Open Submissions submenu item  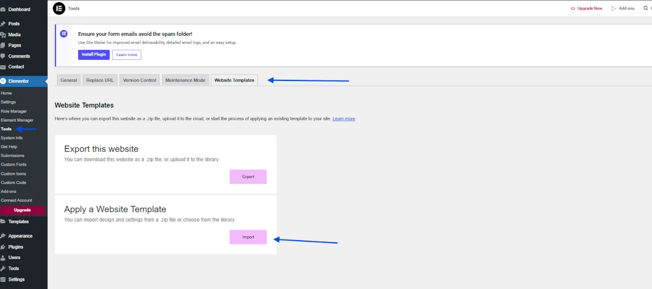(x=12, y=155)
